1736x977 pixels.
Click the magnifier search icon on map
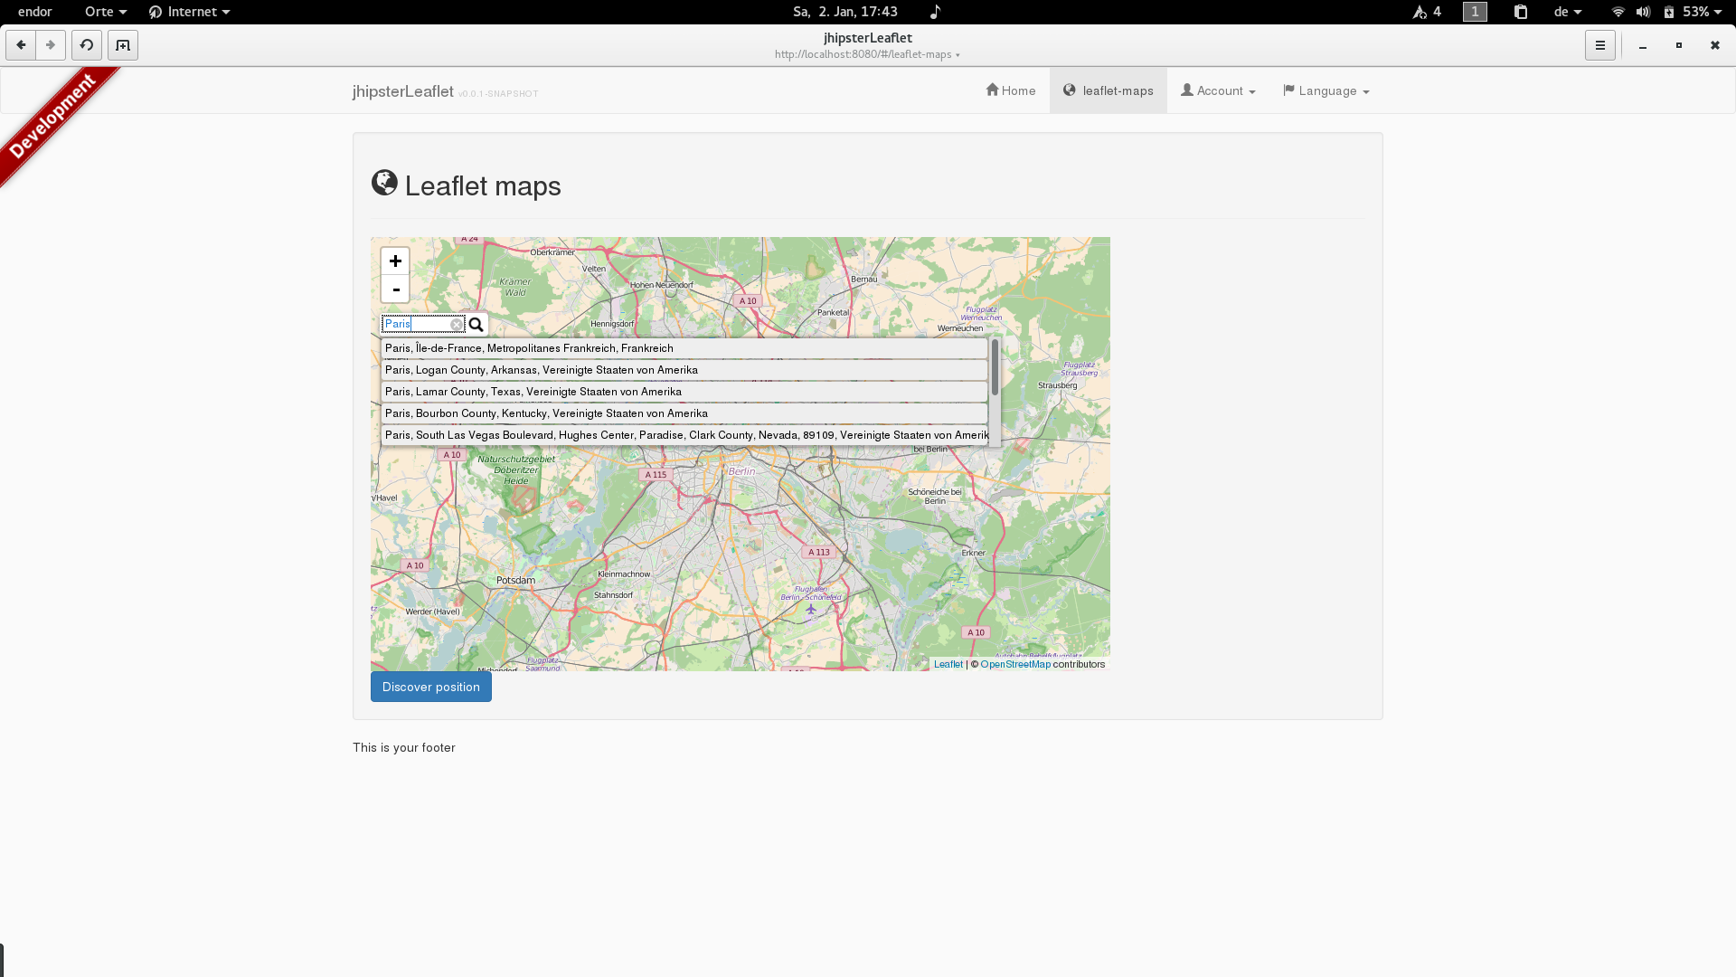[476, 325]
